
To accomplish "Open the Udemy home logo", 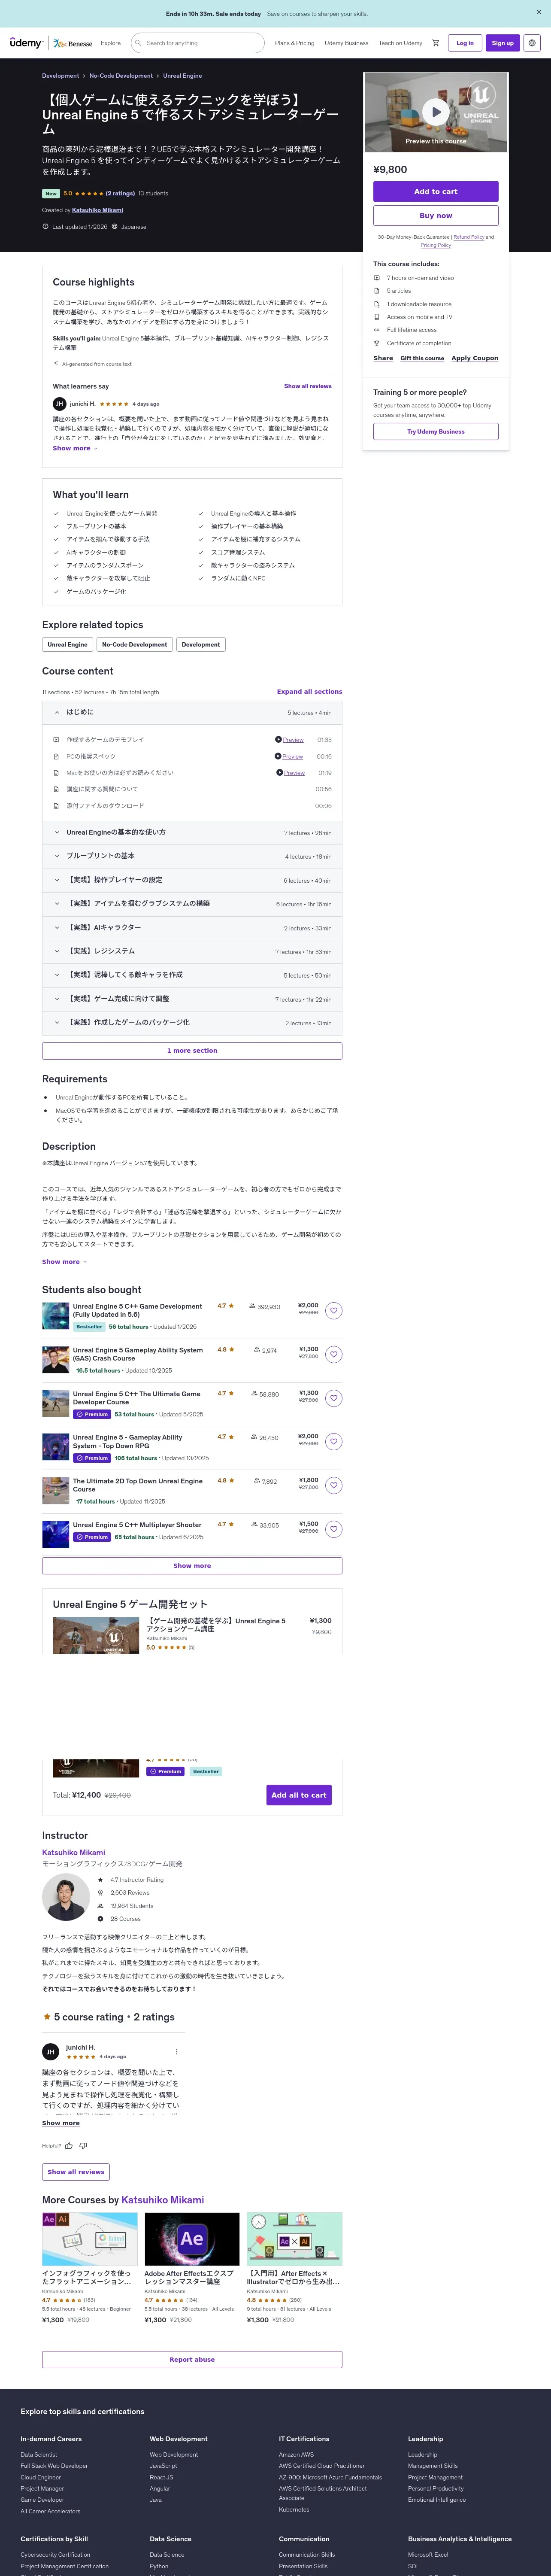I will pyautogui.click(x=26, y=43).
